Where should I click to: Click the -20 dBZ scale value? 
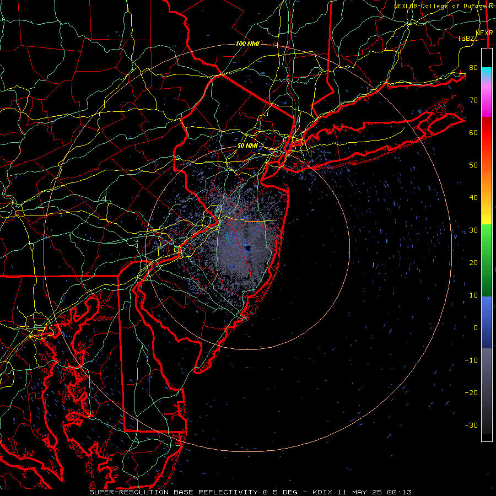click(x=471, y=392)
